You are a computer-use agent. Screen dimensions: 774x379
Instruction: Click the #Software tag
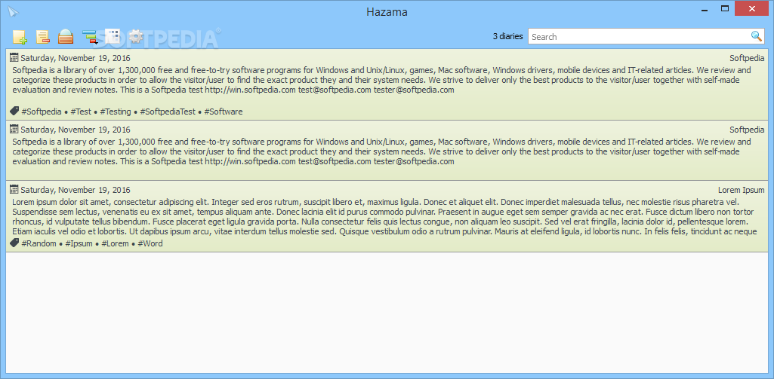[x=224, y=112]
